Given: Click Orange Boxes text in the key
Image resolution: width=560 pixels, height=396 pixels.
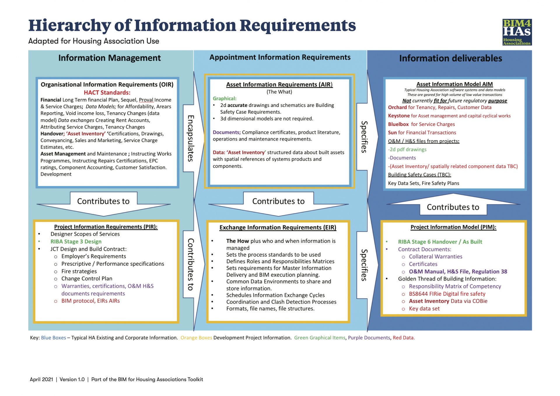Looking at the screenshot, I should [196, 338].
